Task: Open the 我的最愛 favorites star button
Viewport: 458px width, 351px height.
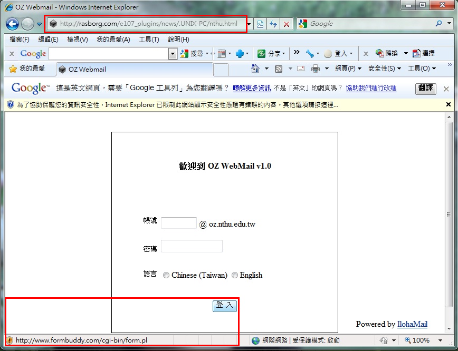Action: coord(27,69)
